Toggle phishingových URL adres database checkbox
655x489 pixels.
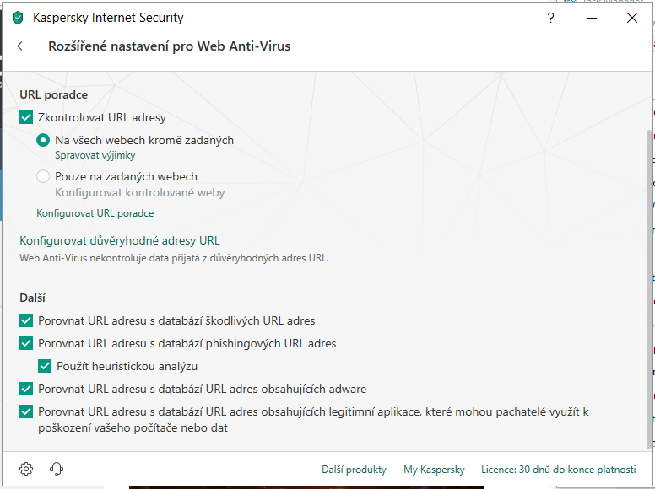(26, 343)
